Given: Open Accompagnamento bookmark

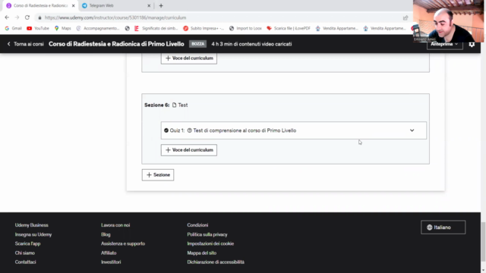Looking at the screenshot, I should coord(98,28).
